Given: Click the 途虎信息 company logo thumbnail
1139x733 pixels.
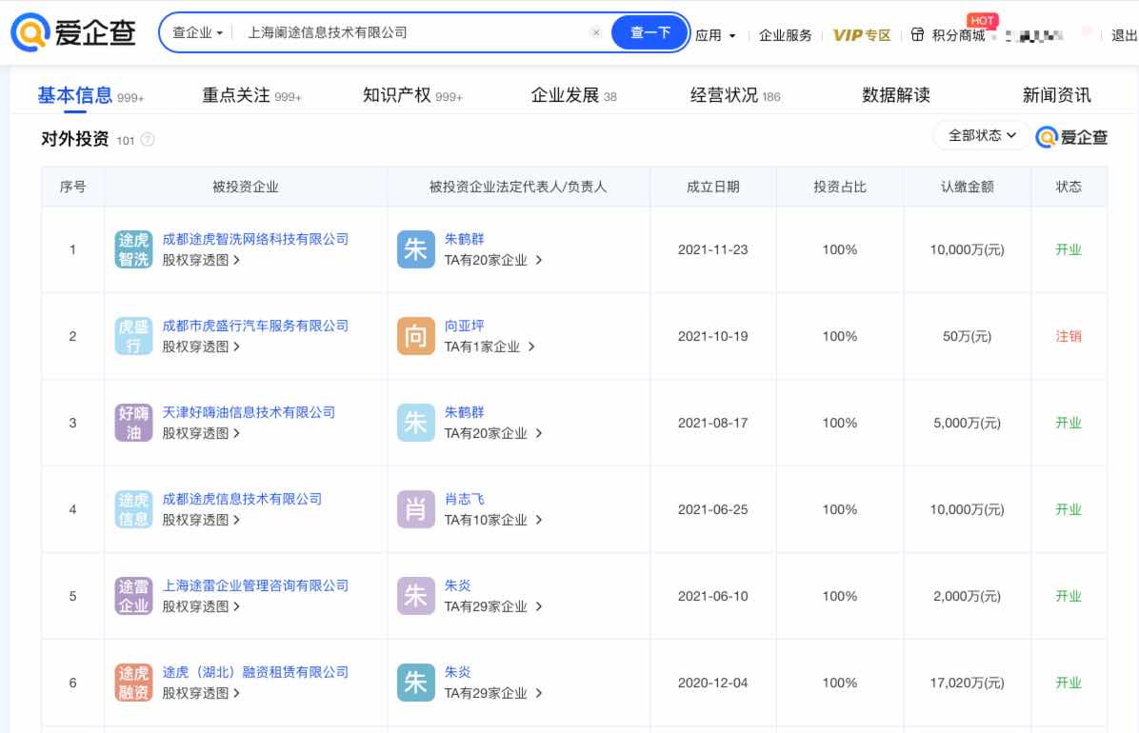Looking at the screenshot, I should [133, 509].
